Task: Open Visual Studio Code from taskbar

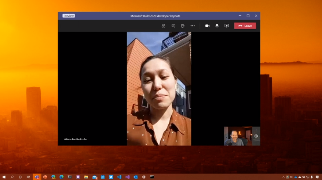Action: coord(119,177)
